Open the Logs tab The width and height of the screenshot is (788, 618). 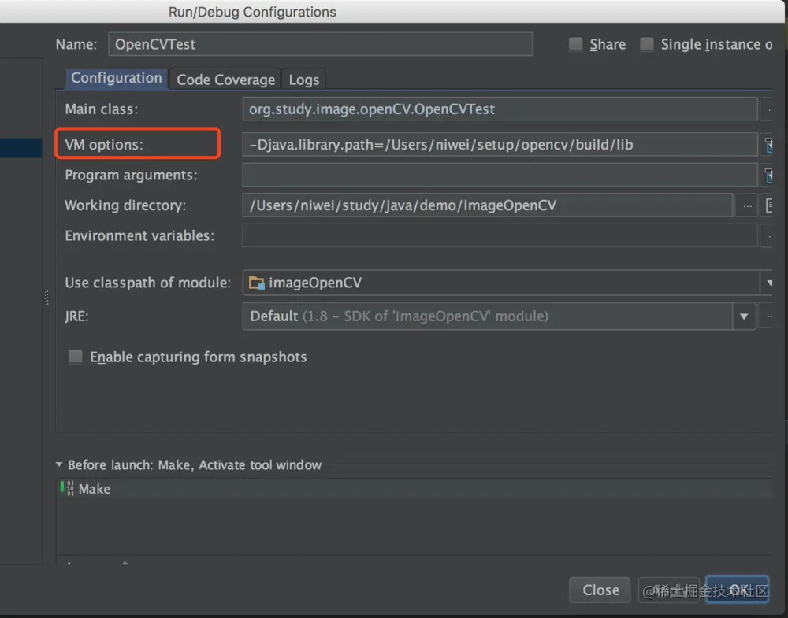(303, 80)
